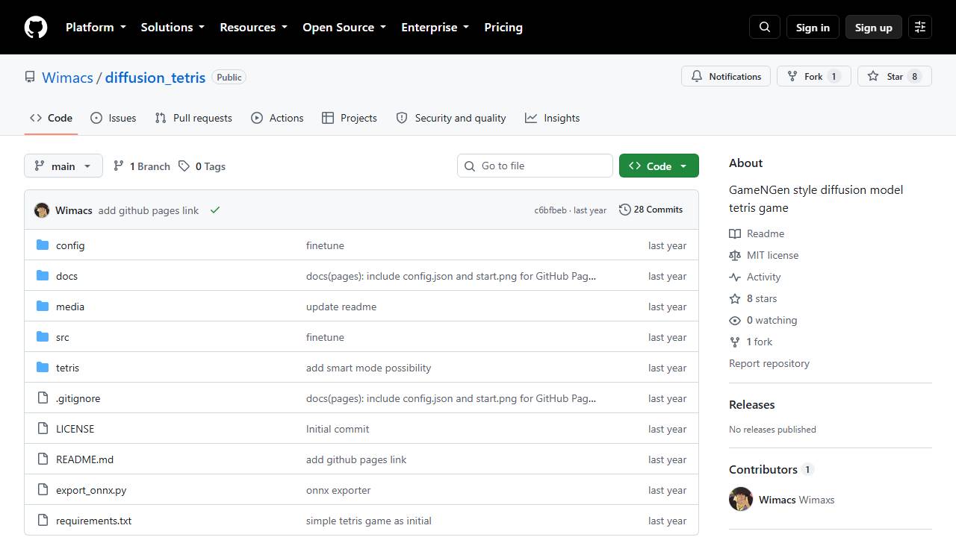Viewport: 956px width, 537px height.
Task: Click the Wimacs contributor avatar
Action: pyautogui.click(x=741, y=499)
